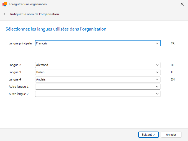Click the FR language code label
Image resolution: width=188 pixels, height=141 pixels.
click(173, 43)
